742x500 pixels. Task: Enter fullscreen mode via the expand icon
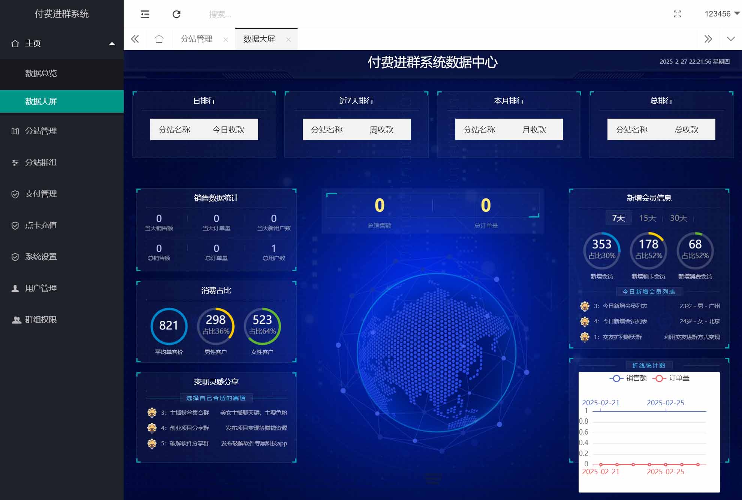coord(677,14)
